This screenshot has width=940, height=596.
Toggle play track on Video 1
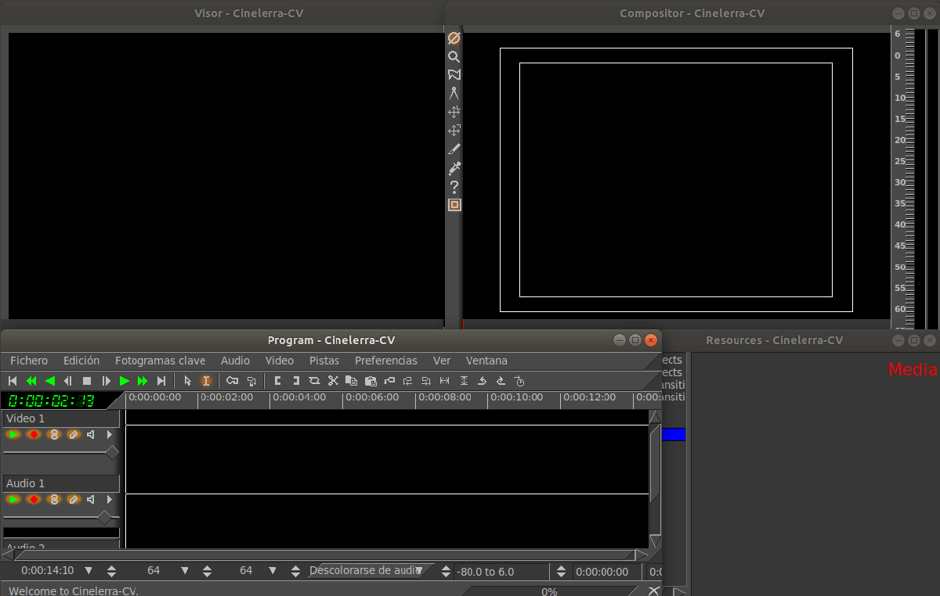(13, 434)
